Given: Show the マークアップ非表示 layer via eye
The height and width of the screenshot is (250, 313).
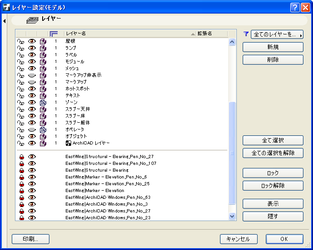Looking at the screenshot, I should 32,75.
